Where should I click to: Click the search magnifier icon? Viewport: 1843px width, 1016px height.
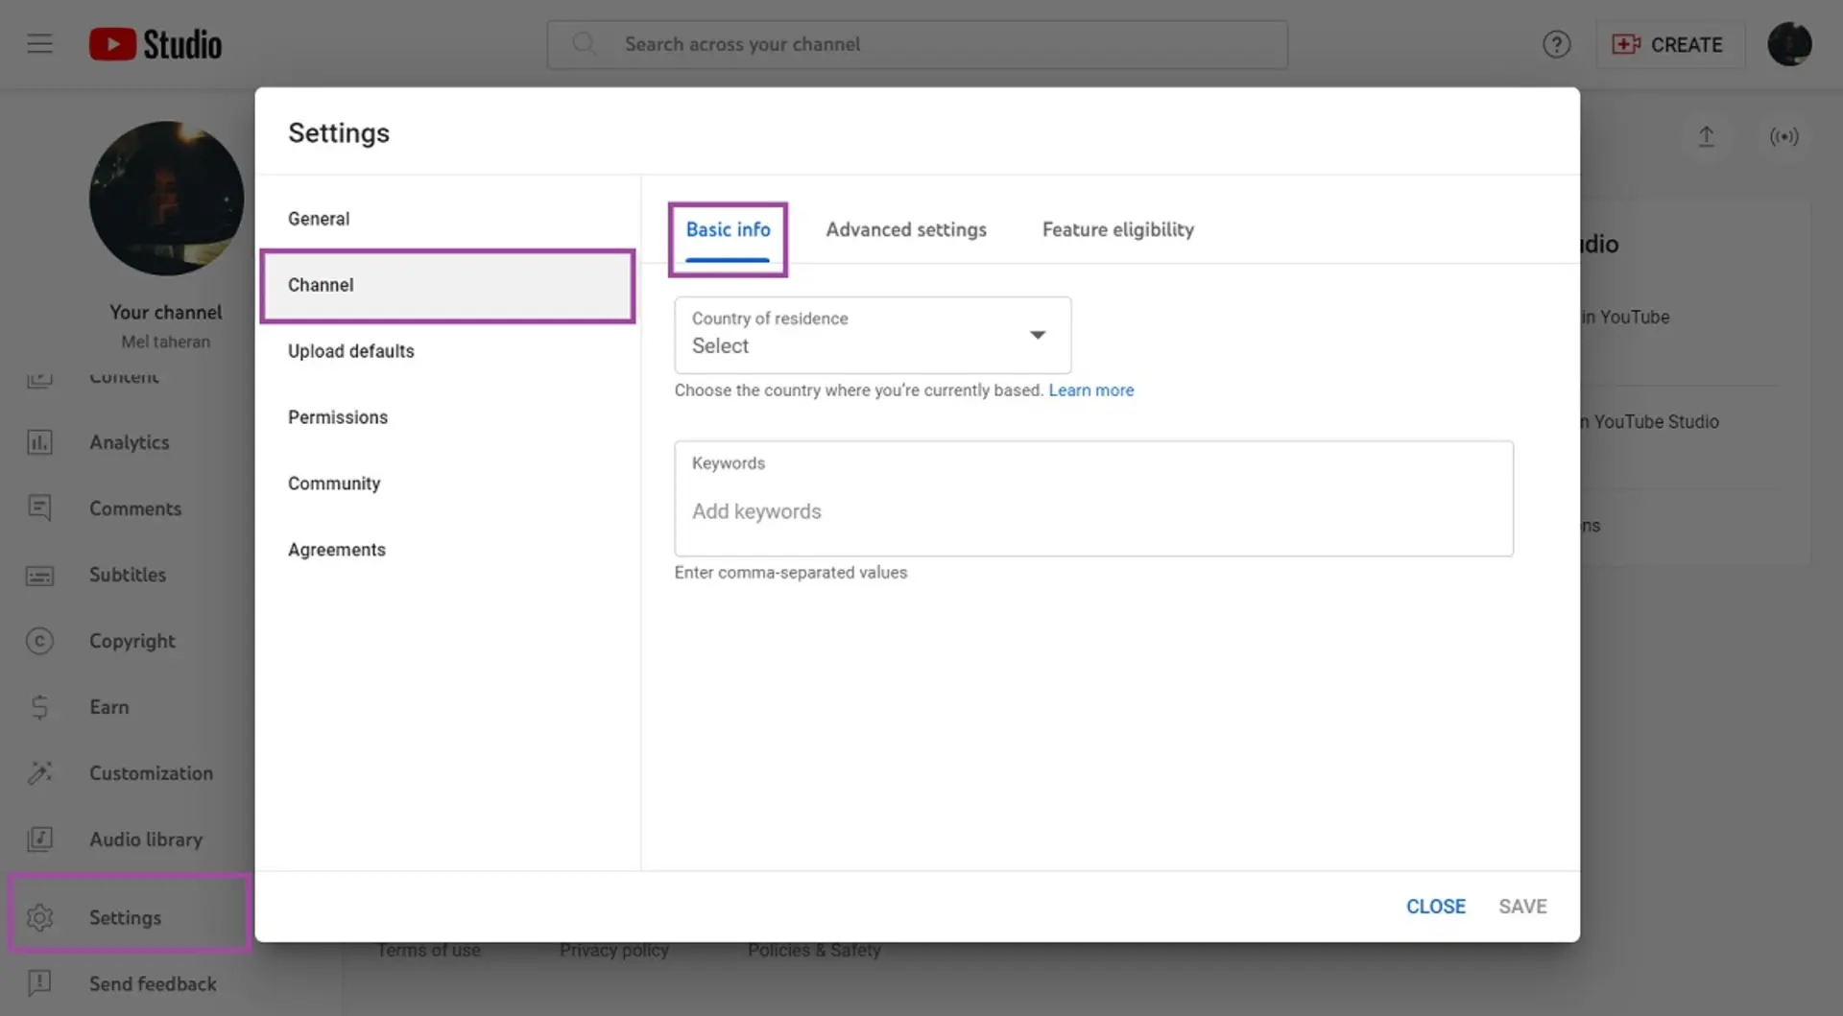click(584, 44)
